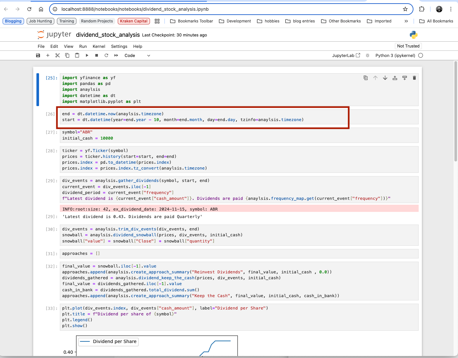Duplicate the active cell using its copy icon

click(x=366, y=78)
